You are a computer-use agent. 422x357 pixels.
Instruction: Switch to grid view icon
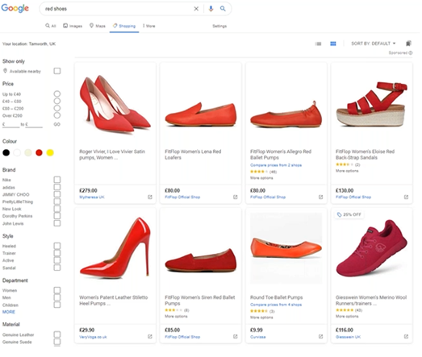[x=333, y=44]
